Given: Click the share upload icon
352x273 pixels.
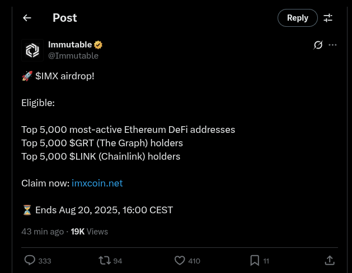Looking at the screenshot, I should click(330, 260).
